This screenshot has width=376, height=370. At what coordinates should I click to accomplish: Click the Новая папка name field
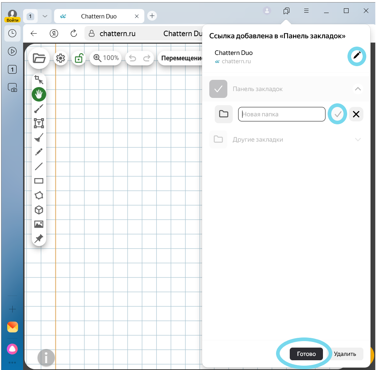[x=282, y=114]
